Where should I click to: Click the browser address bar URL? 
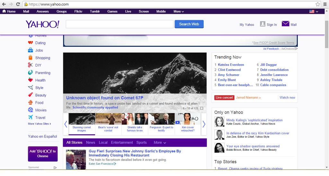click(x=49, y=4)
